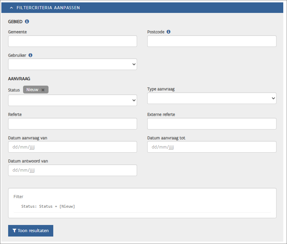
Task: Remove the Nieuw status tag
Action: click(43, 90)
